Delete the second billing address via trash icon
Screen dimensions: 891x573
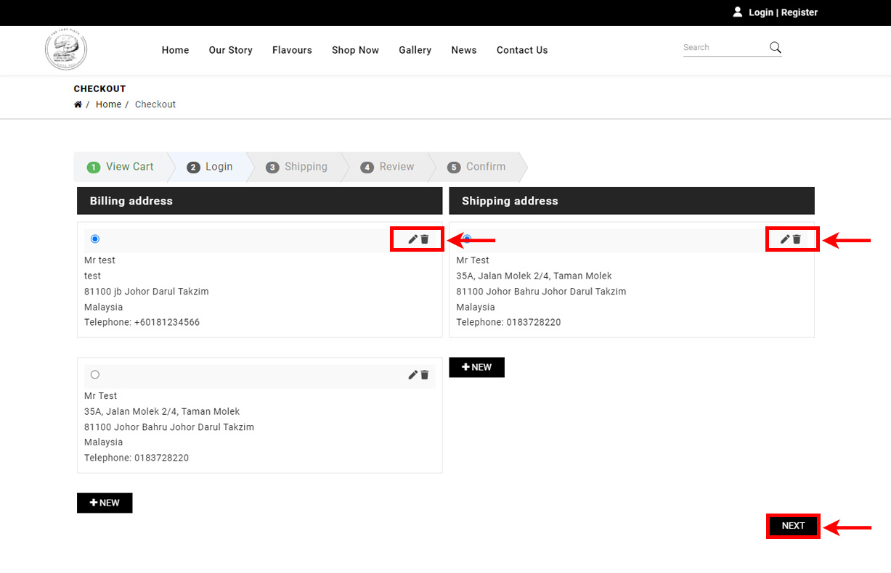click(425, 375)
